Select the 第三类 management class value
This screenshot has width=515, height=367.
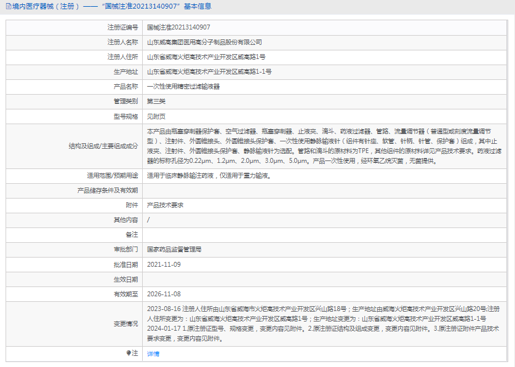point(156,101)
